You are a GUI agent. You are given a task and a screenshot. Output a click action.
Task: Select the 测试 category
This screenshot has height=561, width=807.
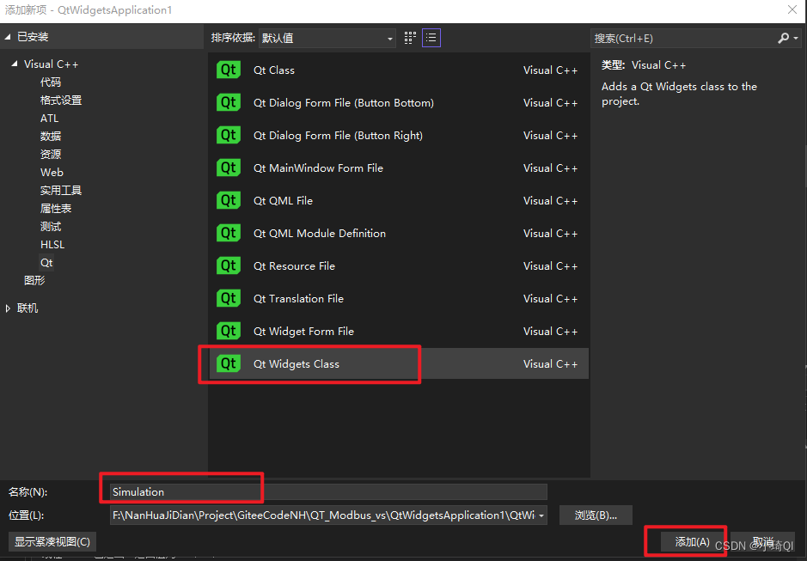point(51,227)
